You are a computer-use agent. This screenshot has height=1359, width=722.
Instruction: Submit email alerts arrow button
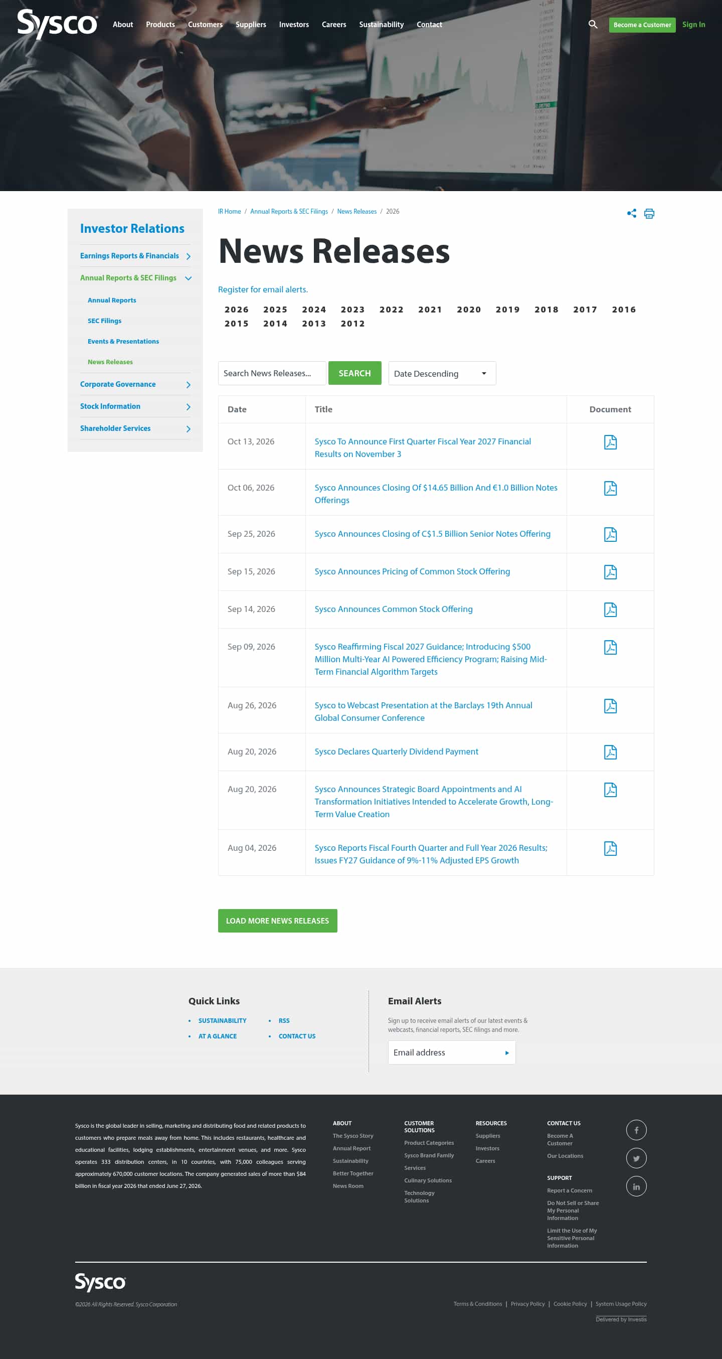pyautogui.click(x=507, y=1052)
